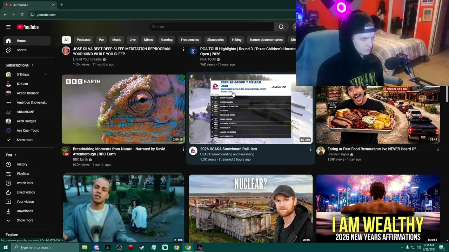Open Aye Cee - Topic subscription
This screenshot has width=449, height=252.
click(27, 131)
